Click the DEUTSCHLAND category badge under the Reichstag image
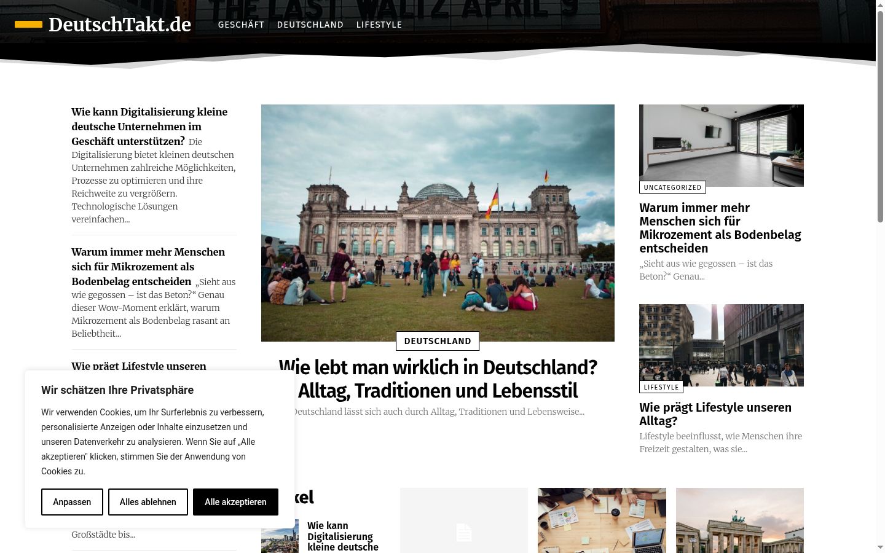 [438, 341]
